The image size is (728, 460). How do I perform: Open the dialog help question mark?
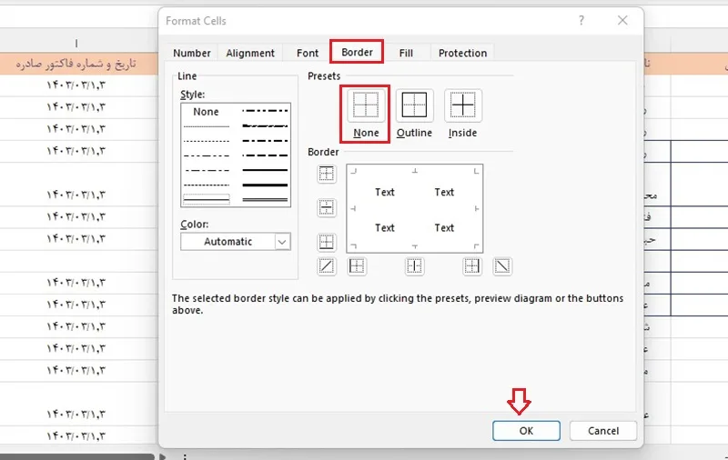point(581,20)
